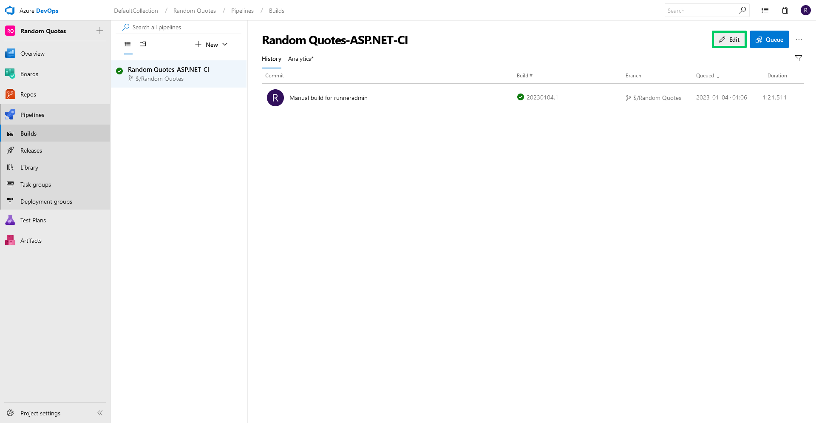This screenshot has width=816, height=423.
Task: Open Deployment groups
Action: tap(55, 202)
